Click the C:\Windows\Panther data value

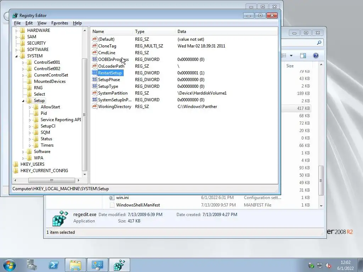point(197,106)
